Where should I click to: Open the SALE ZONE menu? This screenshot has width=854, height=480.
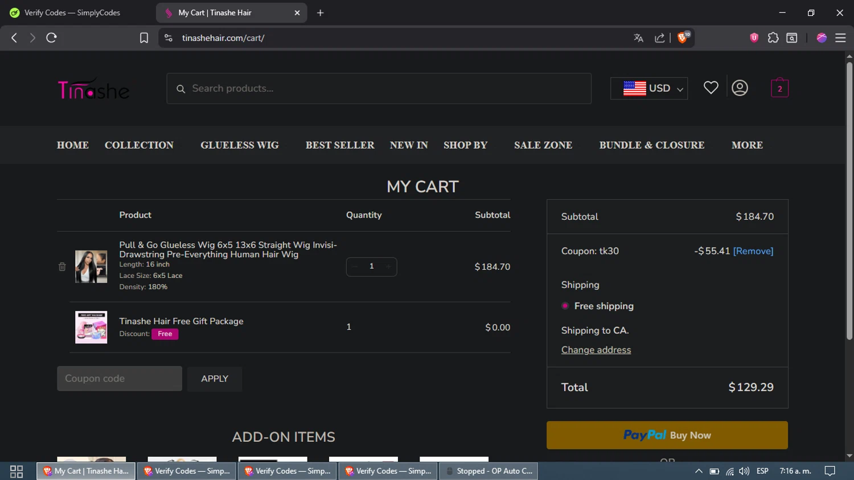(543, 145)
